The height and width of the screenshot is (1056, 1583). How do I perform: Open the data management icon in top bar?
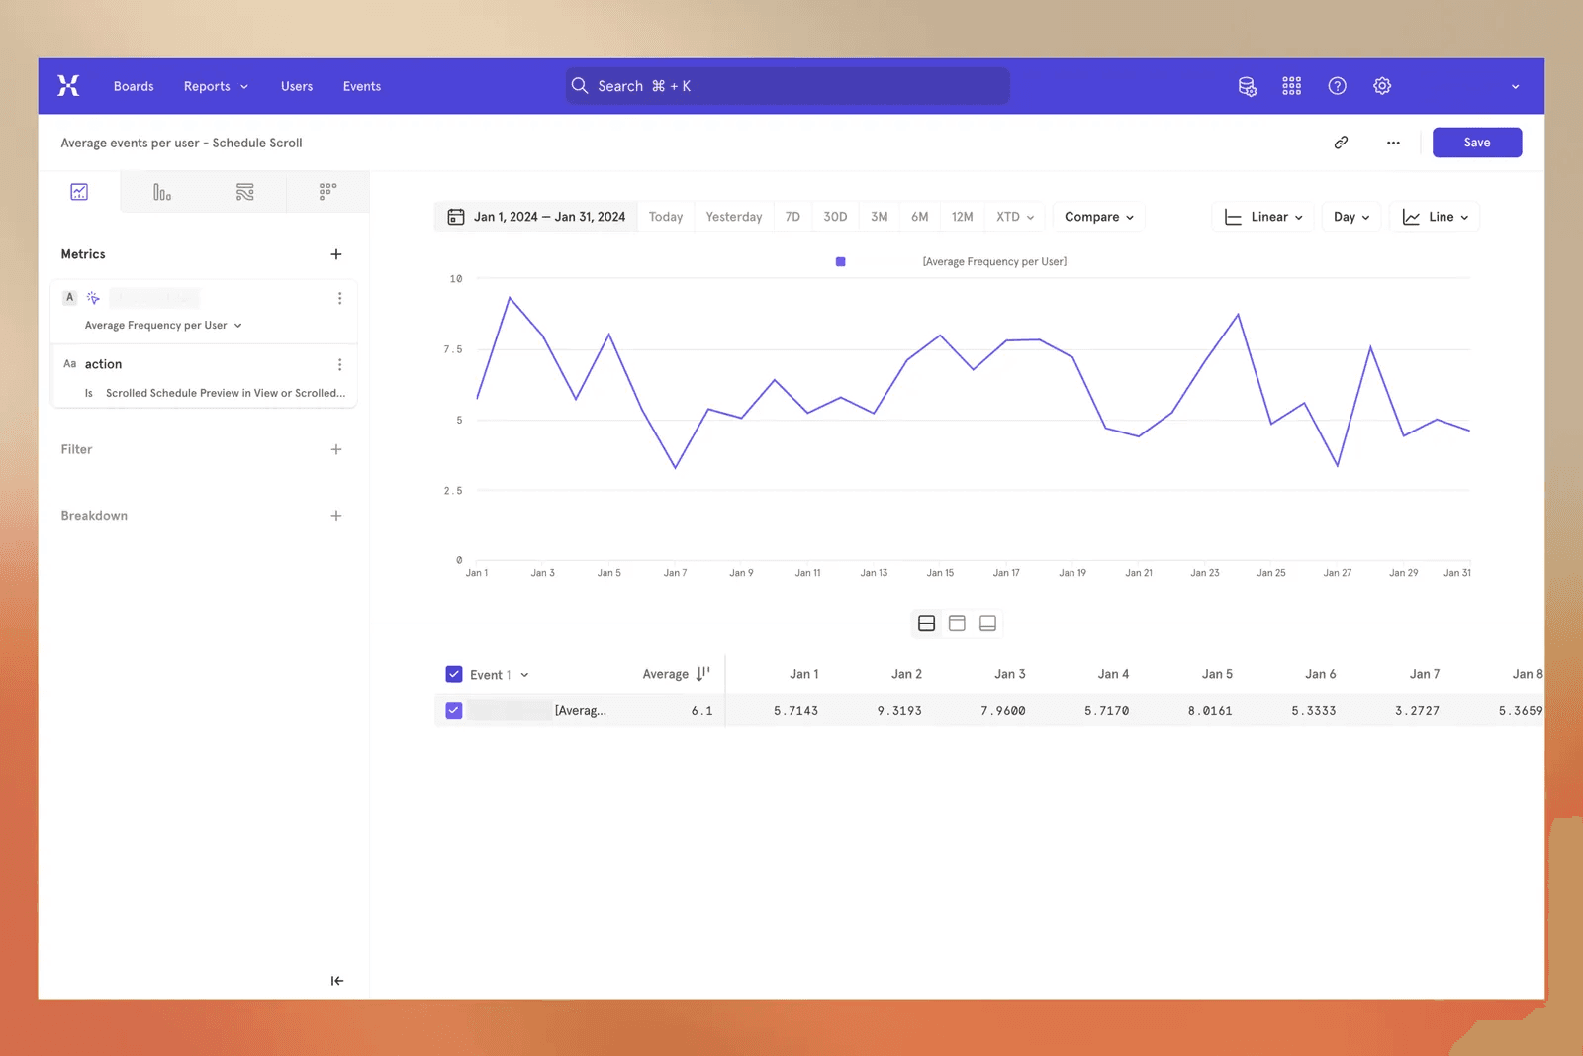[x=1248, y=86]
